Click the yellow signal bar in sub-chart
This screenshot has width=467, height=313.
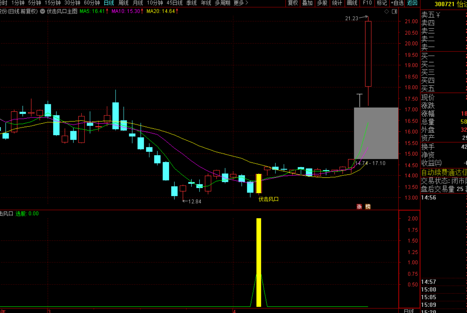click(259, 262)
